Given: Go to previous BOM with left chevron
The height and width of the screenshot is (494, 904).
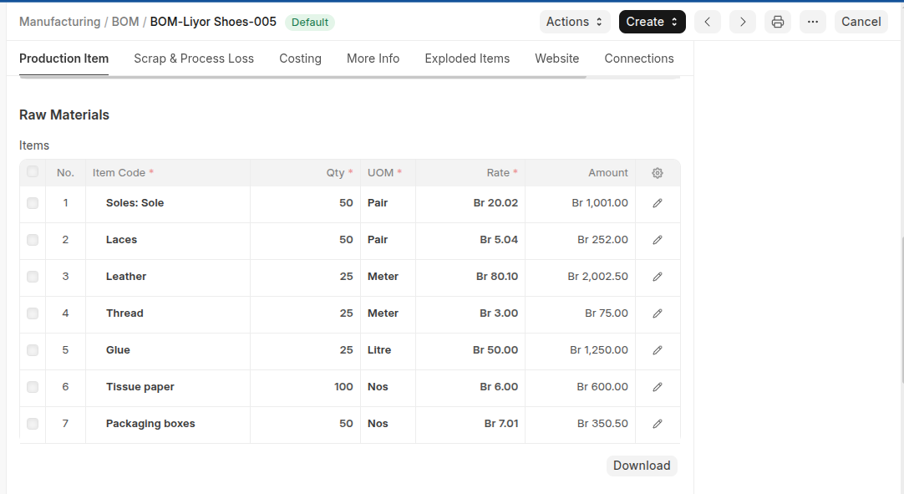Looking at the screenshot, I should [x=708, y=22].
